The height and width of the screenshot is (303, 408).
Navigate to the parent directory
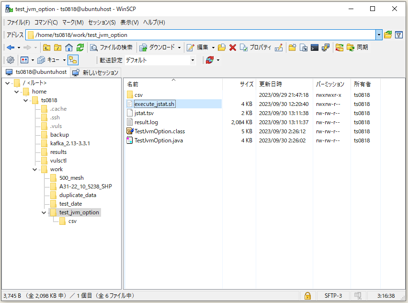click(46, 47)
